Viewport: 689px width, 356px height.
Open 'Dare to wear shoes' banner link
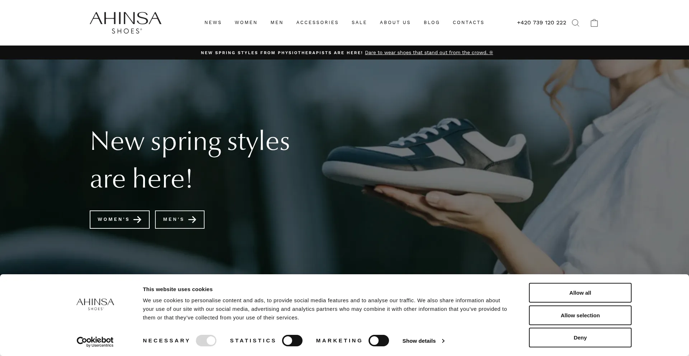pyautogui.click(x=429, y=53)
